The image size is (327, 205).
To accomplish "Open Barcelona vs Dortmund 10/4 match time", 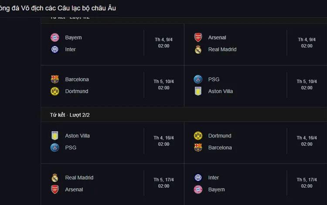I will coord(163,85).
